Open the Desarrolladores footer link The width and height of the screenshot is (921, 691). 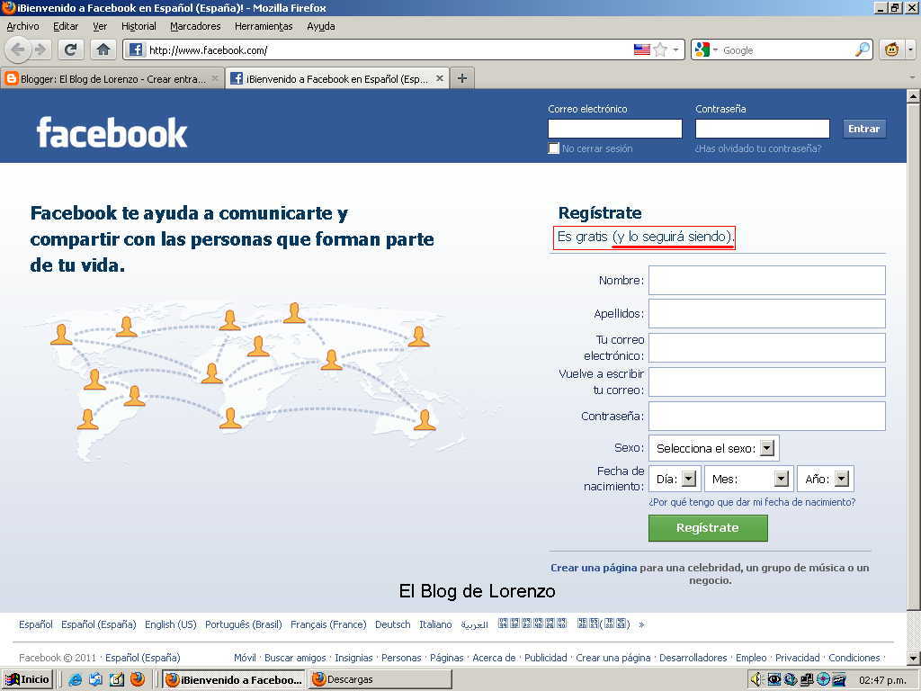[x=693, y=658]
